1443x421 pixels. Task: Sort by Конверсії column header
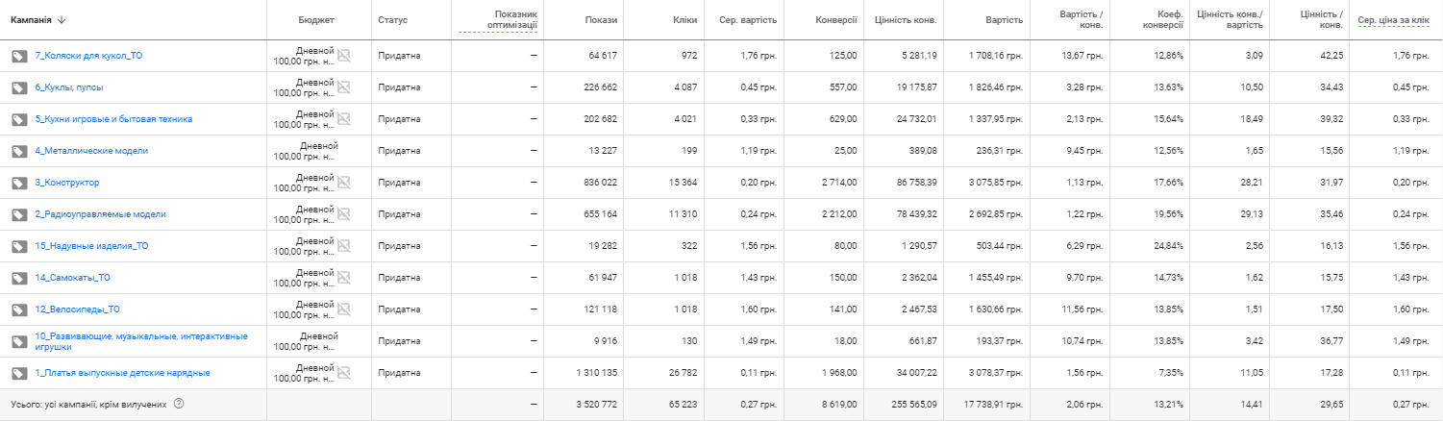click(835, 19)
